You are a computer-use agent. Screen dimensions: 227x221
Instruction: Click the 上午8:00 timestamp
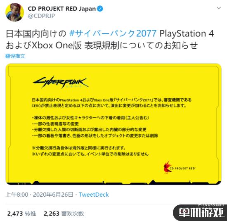17,195
